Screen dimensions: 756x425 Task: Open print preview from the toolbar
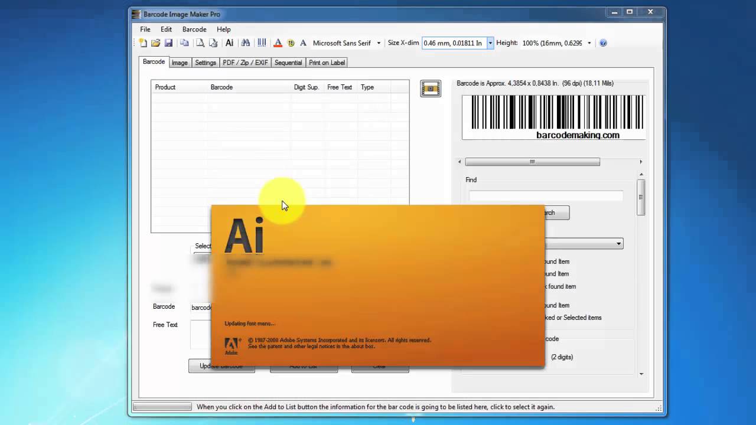[200, 42]
